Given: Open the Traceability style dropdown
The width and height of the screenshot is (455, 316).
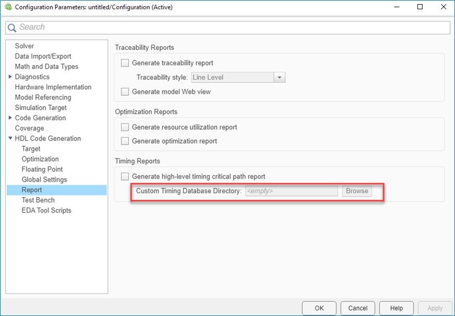Looking at the screenshot, I should click(x=279, y=77).
